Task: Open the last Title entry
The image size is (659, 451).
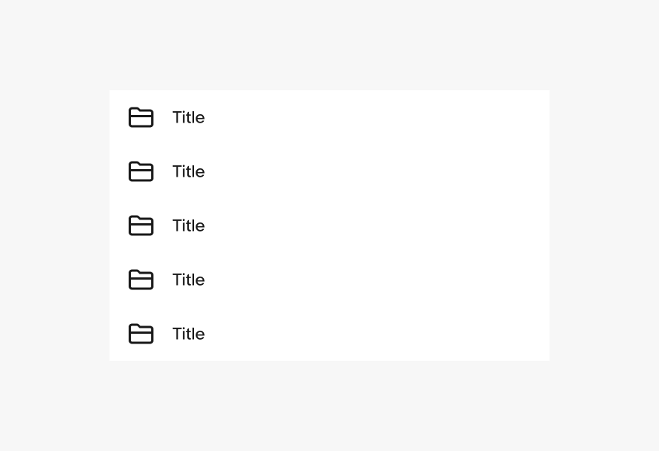Action: [188, 334]
